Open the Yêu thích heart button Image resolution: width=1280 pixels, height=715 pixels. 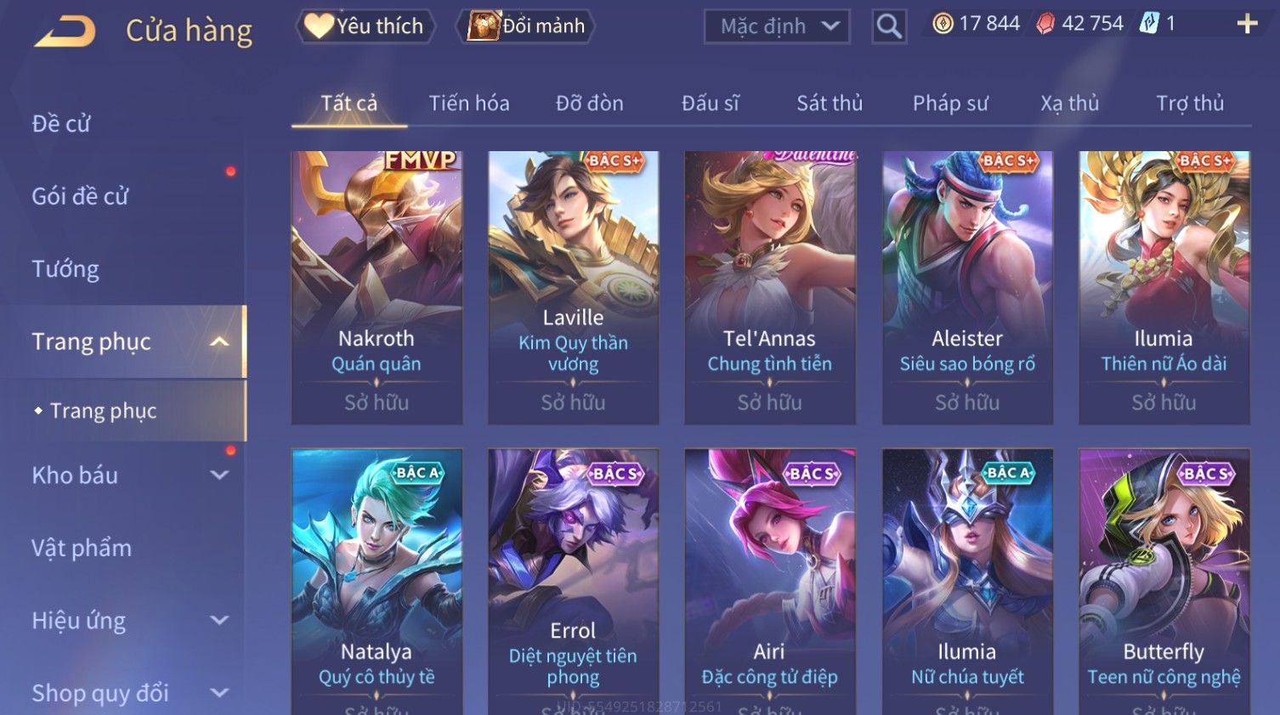coord(365,26)
